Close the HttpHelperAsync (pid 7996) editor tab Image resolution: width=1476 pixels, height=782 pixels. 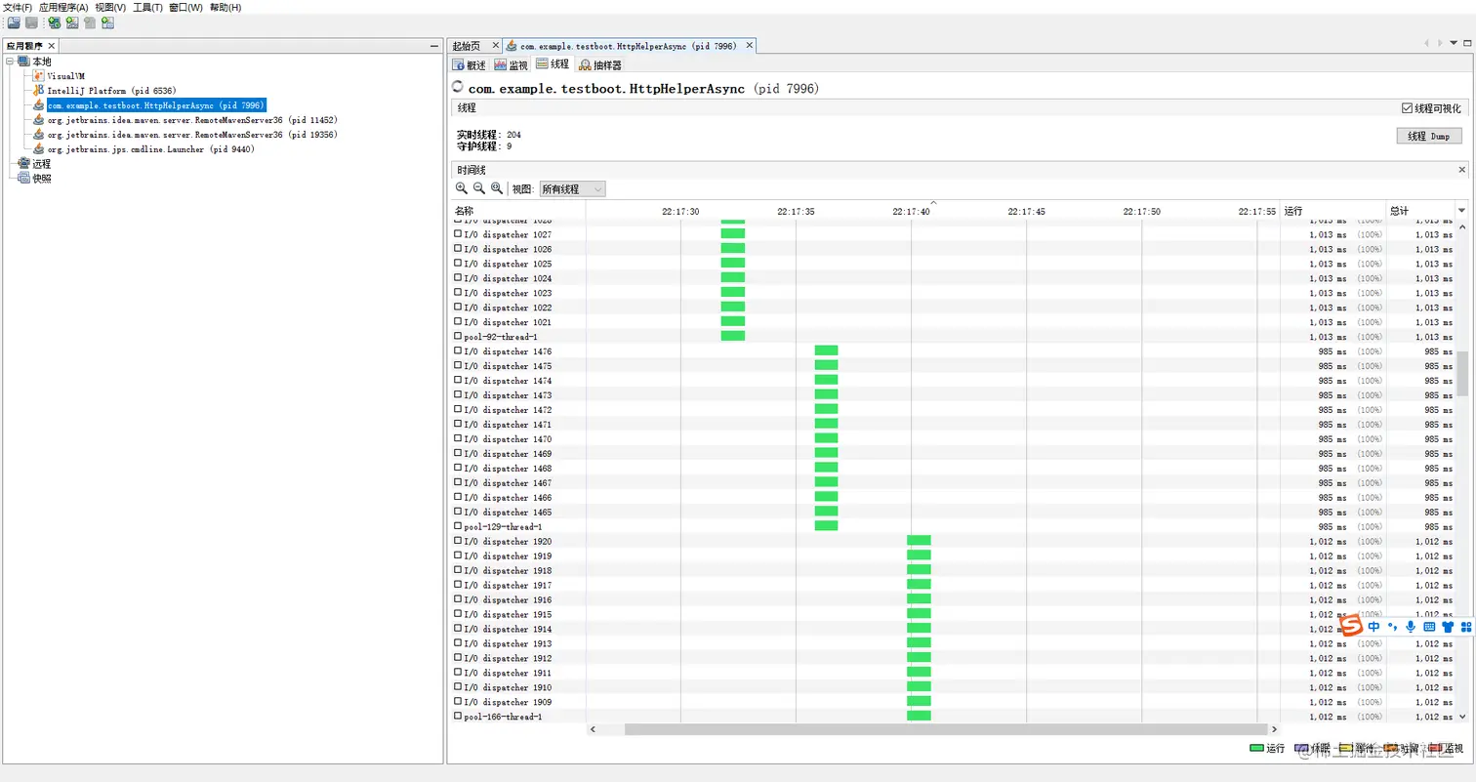(750, 45)
